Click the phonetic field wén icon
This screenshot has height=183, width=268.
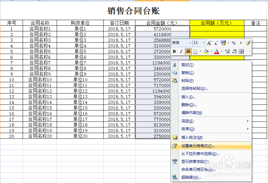coord(175,161)
